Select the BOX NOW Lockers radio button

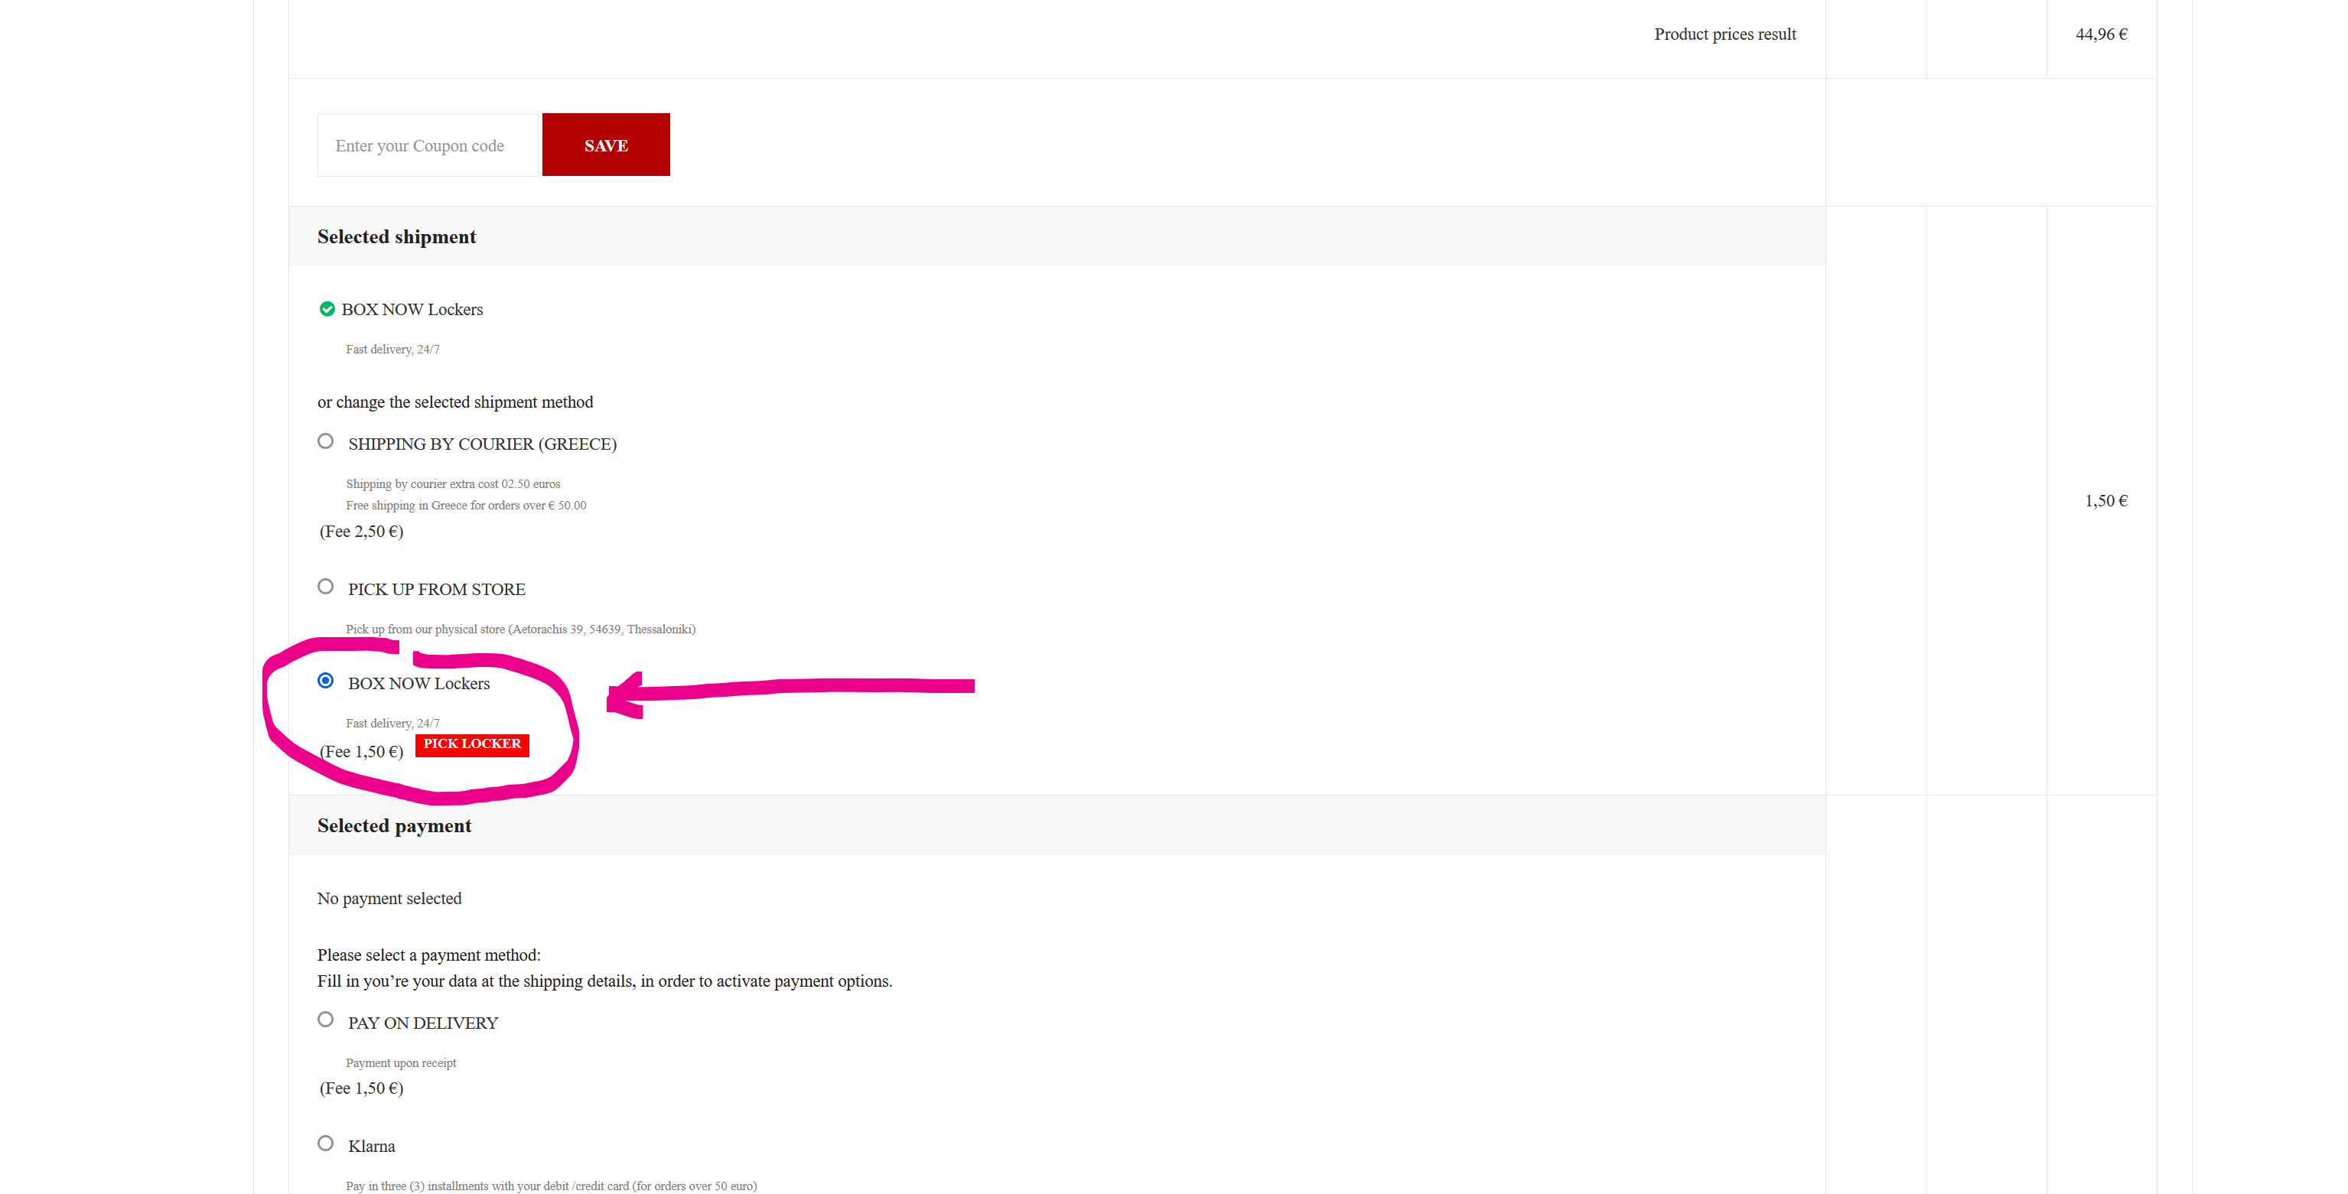(x=325, y=681)
